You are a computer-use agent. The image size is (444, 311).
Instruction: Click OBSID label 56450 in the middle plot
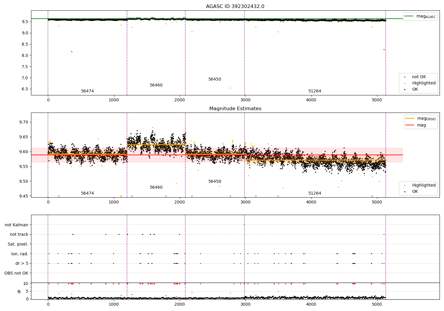(215, 182)
